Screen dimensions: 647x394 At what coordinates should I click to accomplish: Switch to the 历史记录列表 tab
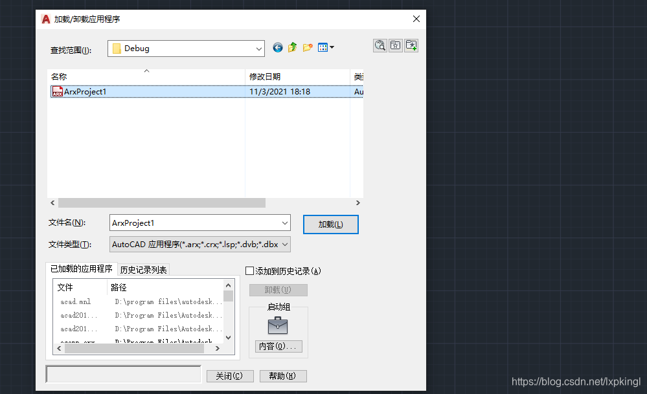(x=143, y=270)
